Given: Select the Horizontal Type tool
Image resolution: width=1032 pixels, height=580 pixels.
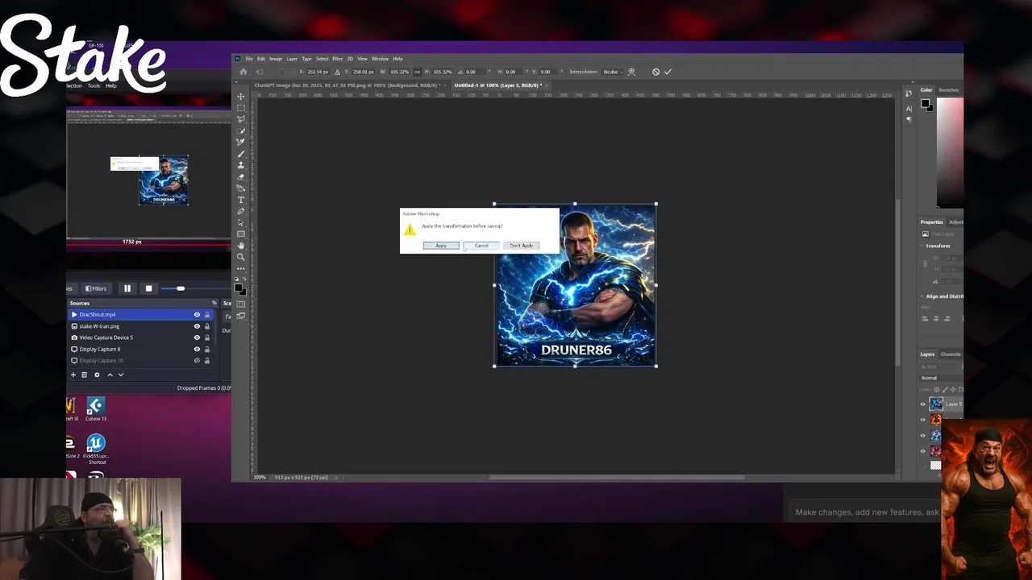Looking at the screenshot, I should click(240, 200).
